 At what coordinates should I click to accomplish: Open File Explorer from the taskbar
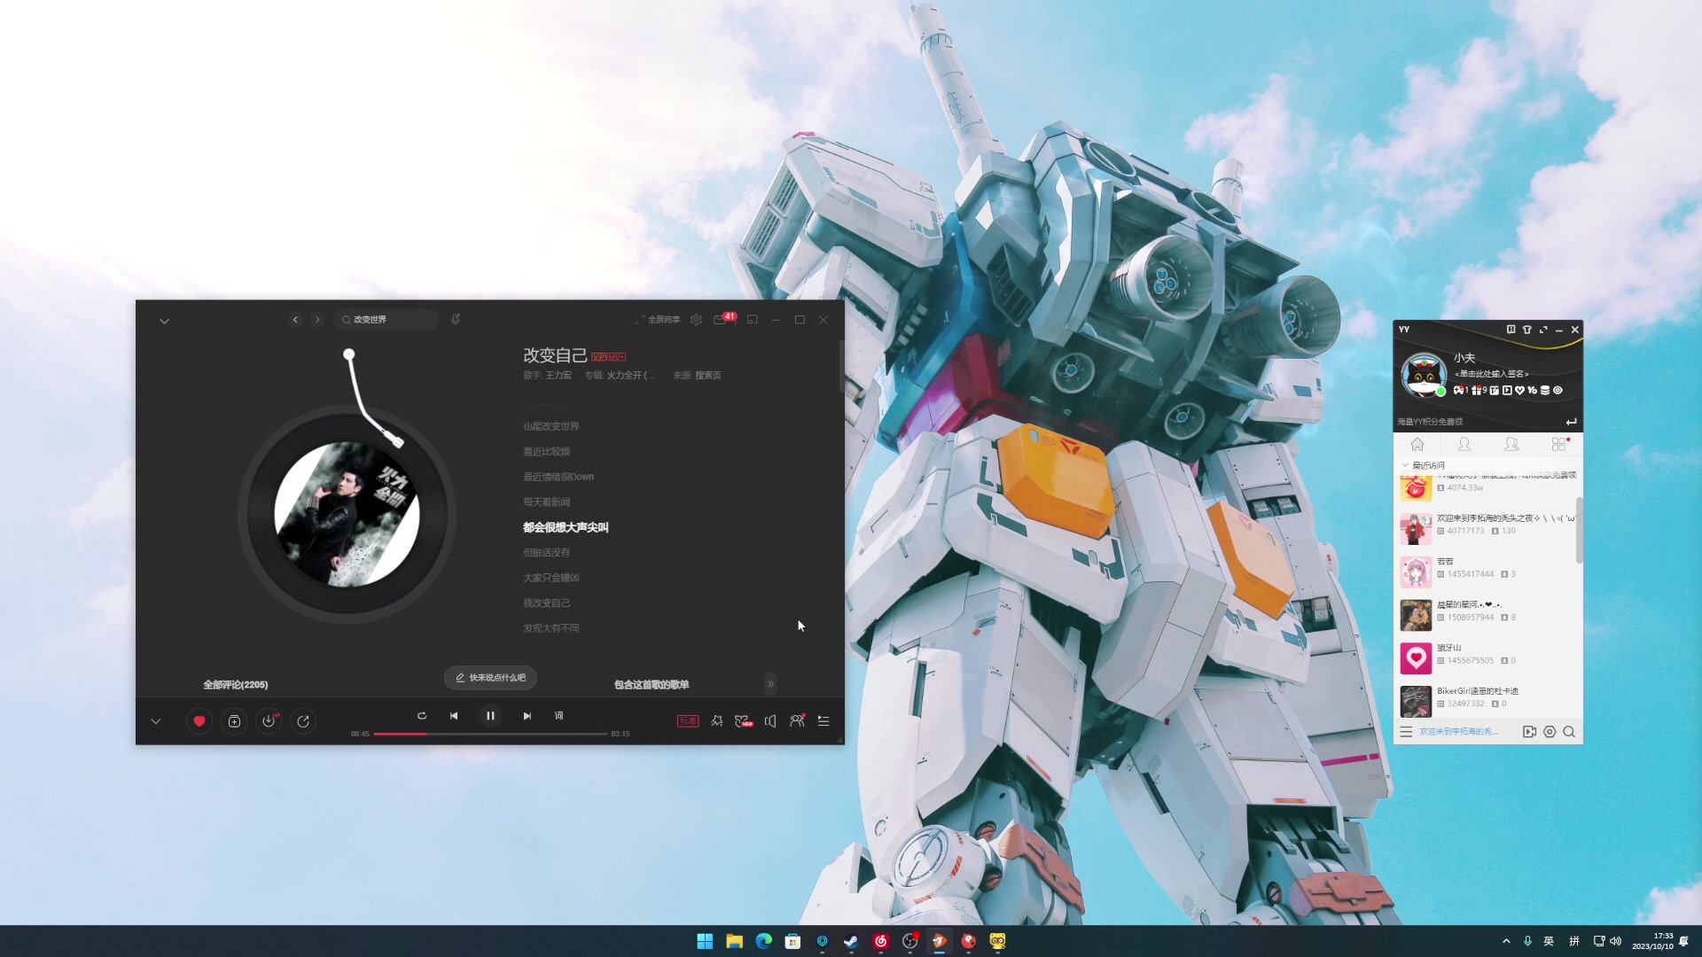point(734,941)
